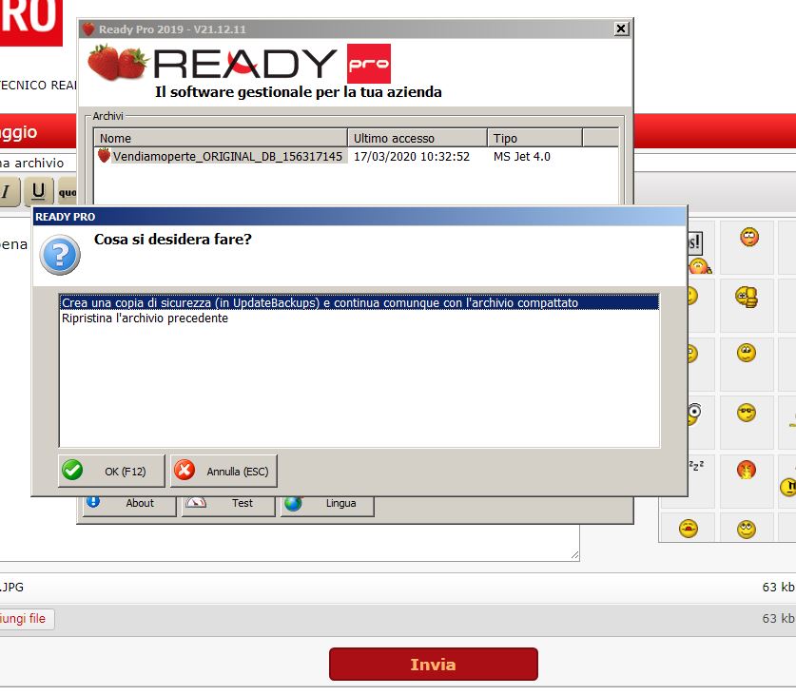
Task: Open the Lingua language button
Action: click(327, 505)
